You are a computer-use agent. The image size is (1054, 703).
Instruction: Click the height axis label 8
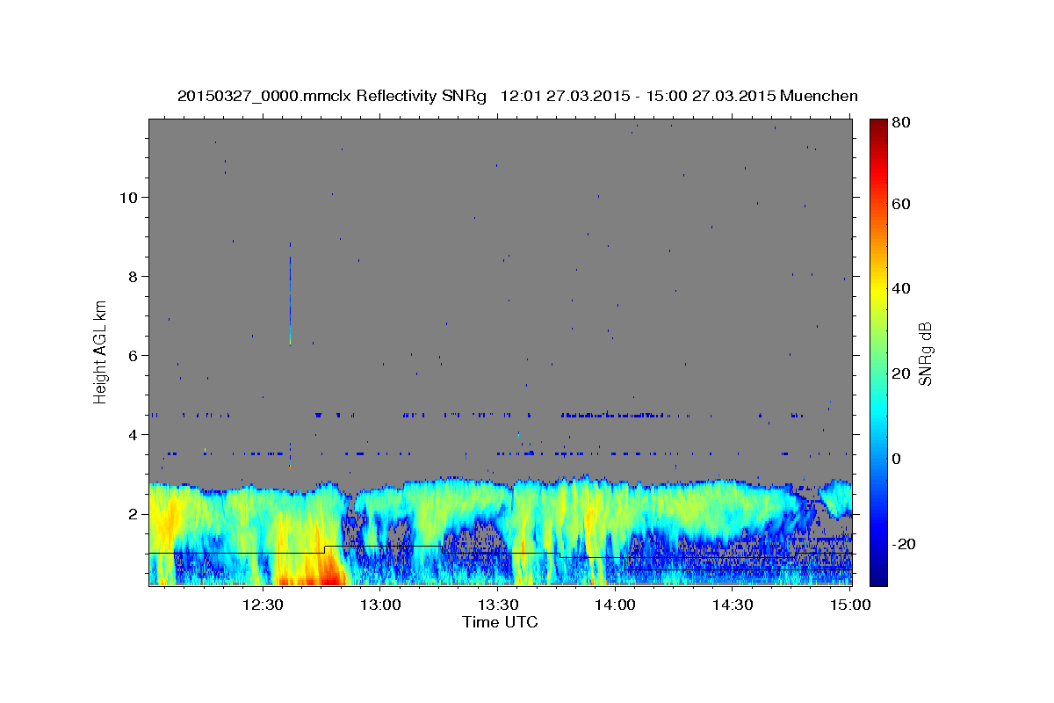pyautogui.click(x=134, y=277)
